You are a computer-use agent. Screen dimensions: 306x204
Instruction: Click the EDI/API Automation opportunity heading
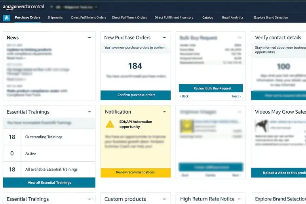coord(136,124)
